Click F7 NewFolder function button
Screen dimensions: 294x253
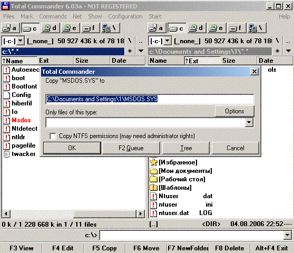(188, 248)
